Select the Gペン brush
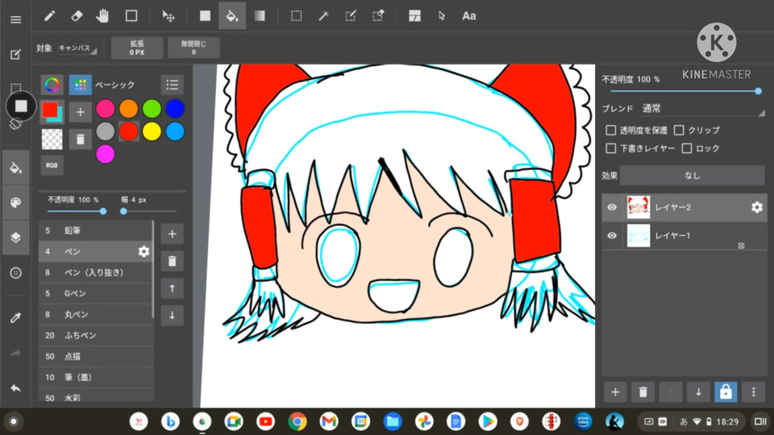Image resolution: width=774 pixels, height=435 pixels. (x=95, y=293)
